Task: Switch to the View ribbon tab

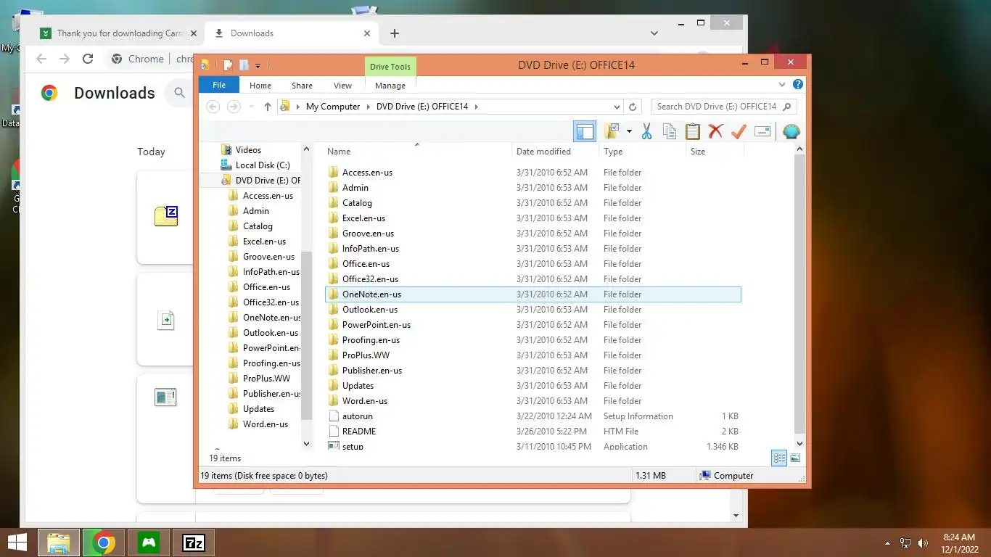Action: pyautogui.click(x=343, y=86)
